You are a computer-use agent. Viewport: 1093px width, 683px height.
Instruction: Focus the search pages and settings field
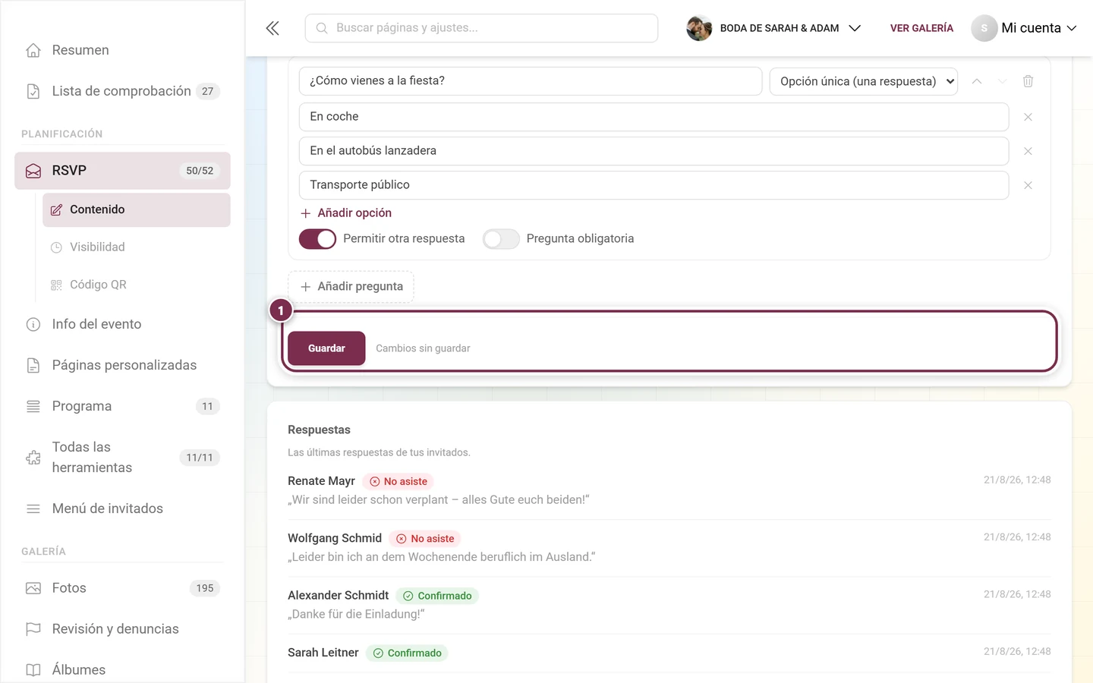pos(481,28)
